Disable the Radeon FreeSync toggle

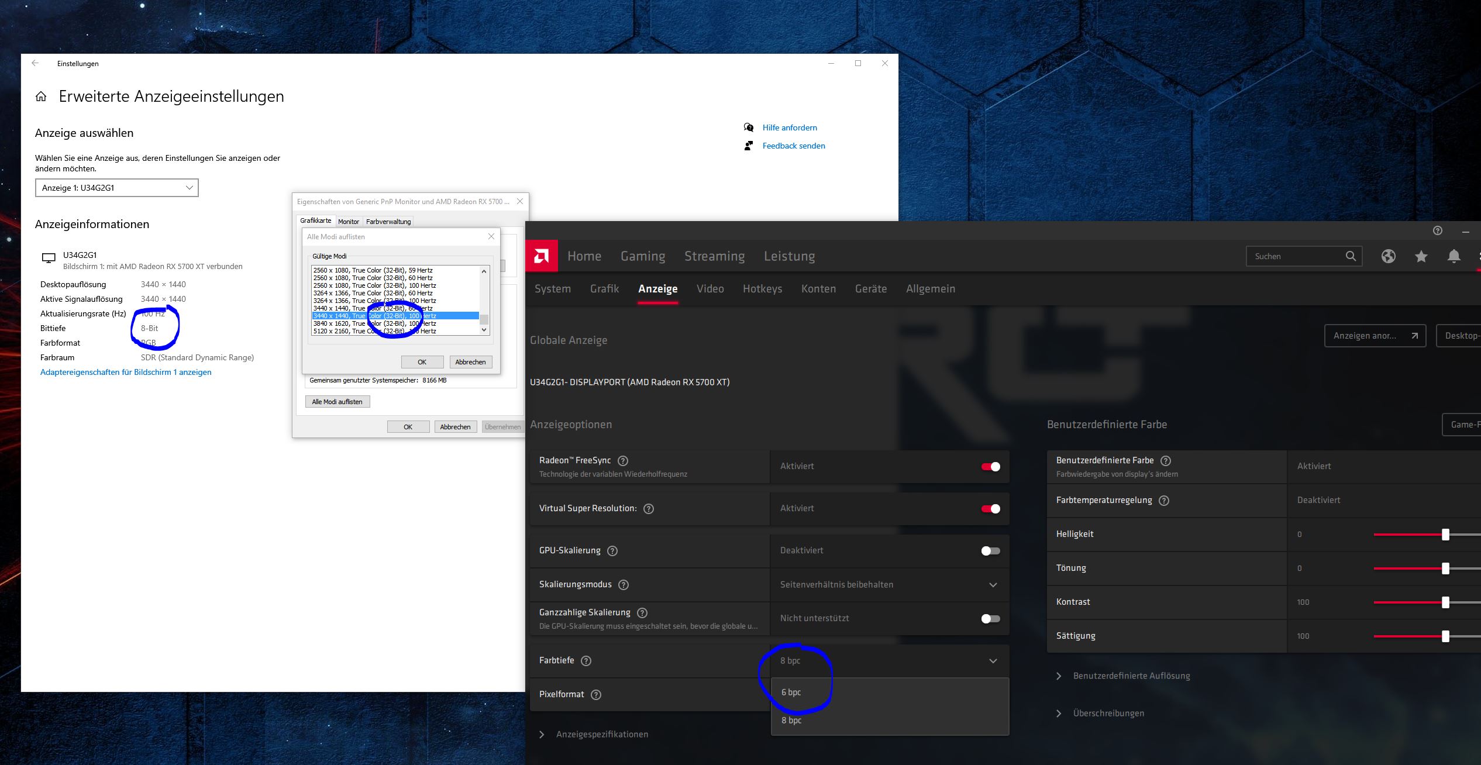click(990, 467)
